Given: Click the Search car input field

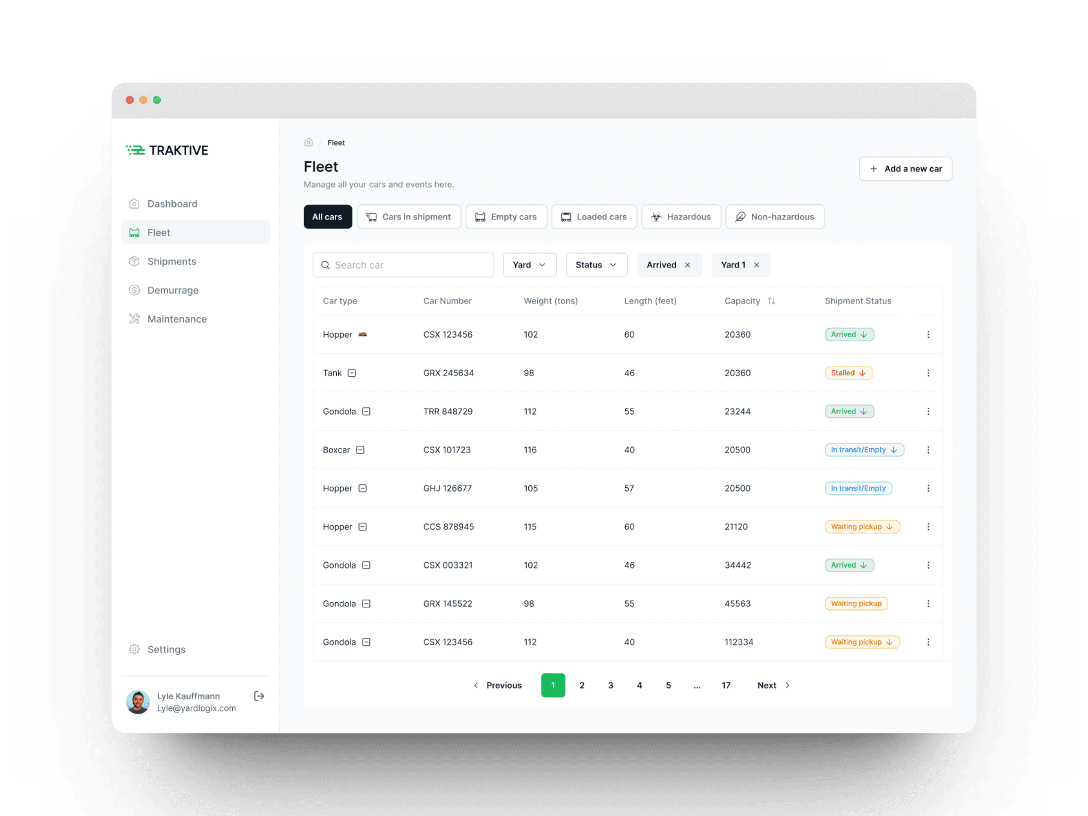Looking at the screenshot, I should [x=403, y=264].
